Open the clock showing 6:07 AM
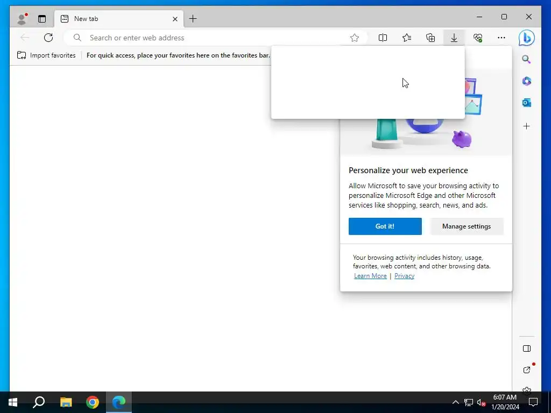The width and height of the screenshot is (551, 413). coord(505,402)
